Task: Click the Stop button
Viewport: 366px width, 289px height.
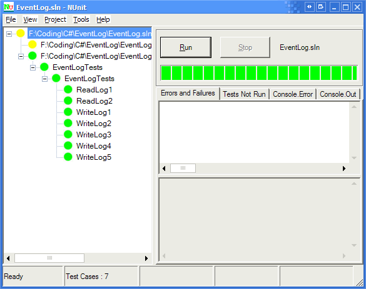Action: coord(245,47)
